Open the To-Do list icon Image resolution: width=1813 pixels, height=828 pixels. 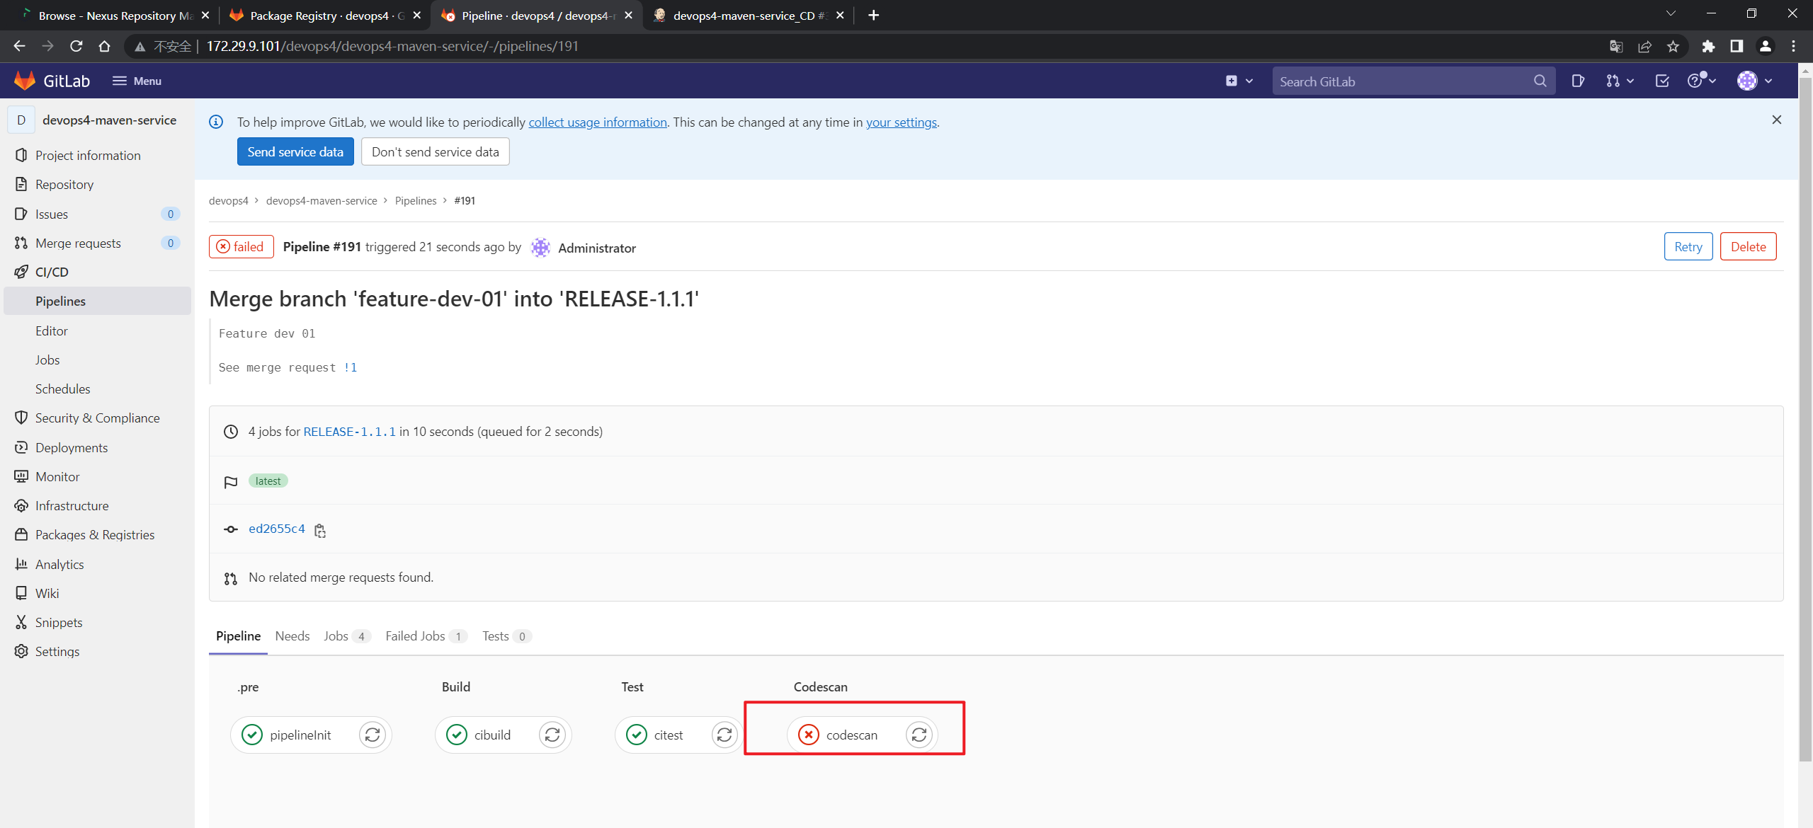click(x=1662, y=81)
